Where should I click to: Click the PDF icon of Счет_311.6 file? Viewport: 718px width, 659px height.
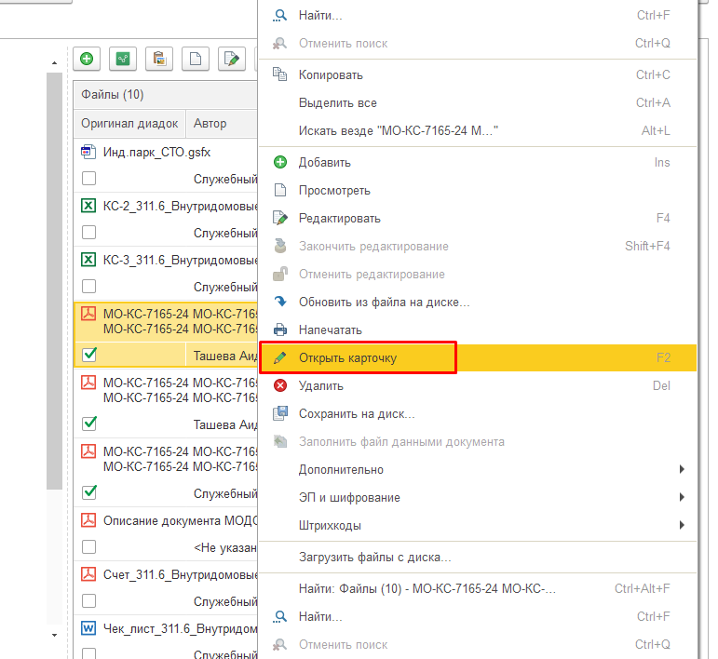point(89,573)
